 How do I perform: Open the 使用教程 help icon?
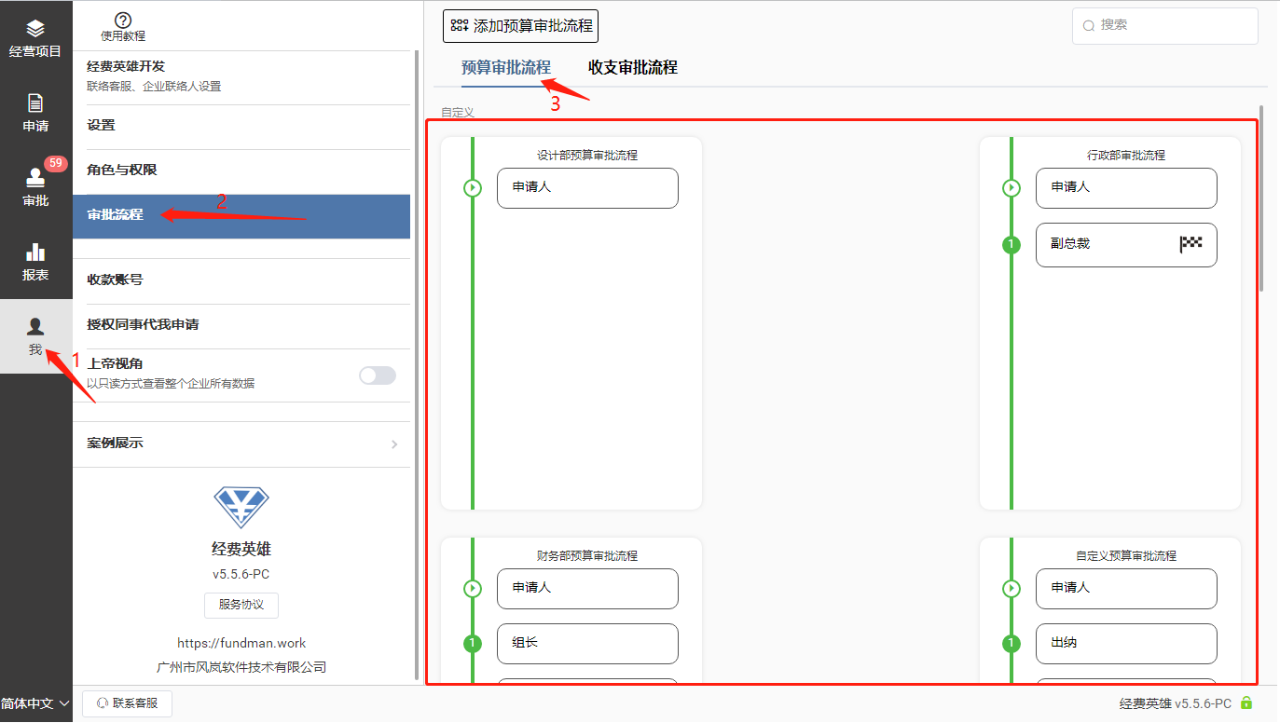pos(123,20)
